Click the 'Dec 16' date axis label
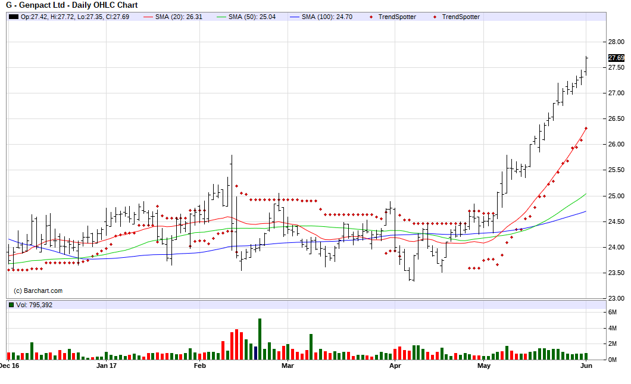 10,366
